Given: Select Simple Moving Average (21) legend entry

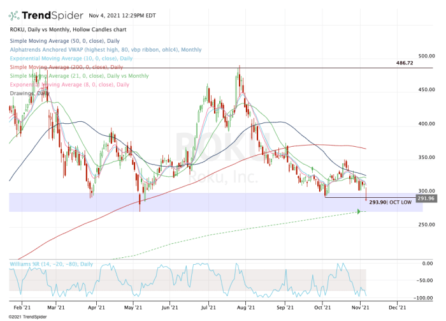Looking at the screenshot, I should tap(80, 76).
